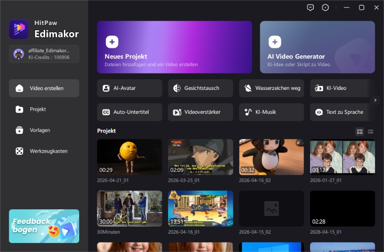This screenshot has height=252, width=384.
Task: Click the AI Video Generator card
Action: pyautogui.click(x=317, y=47)
